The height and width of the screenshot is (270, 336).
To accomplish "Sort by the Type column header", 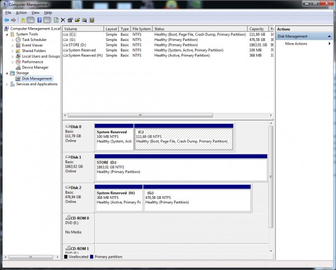I will tap(124, 29).
